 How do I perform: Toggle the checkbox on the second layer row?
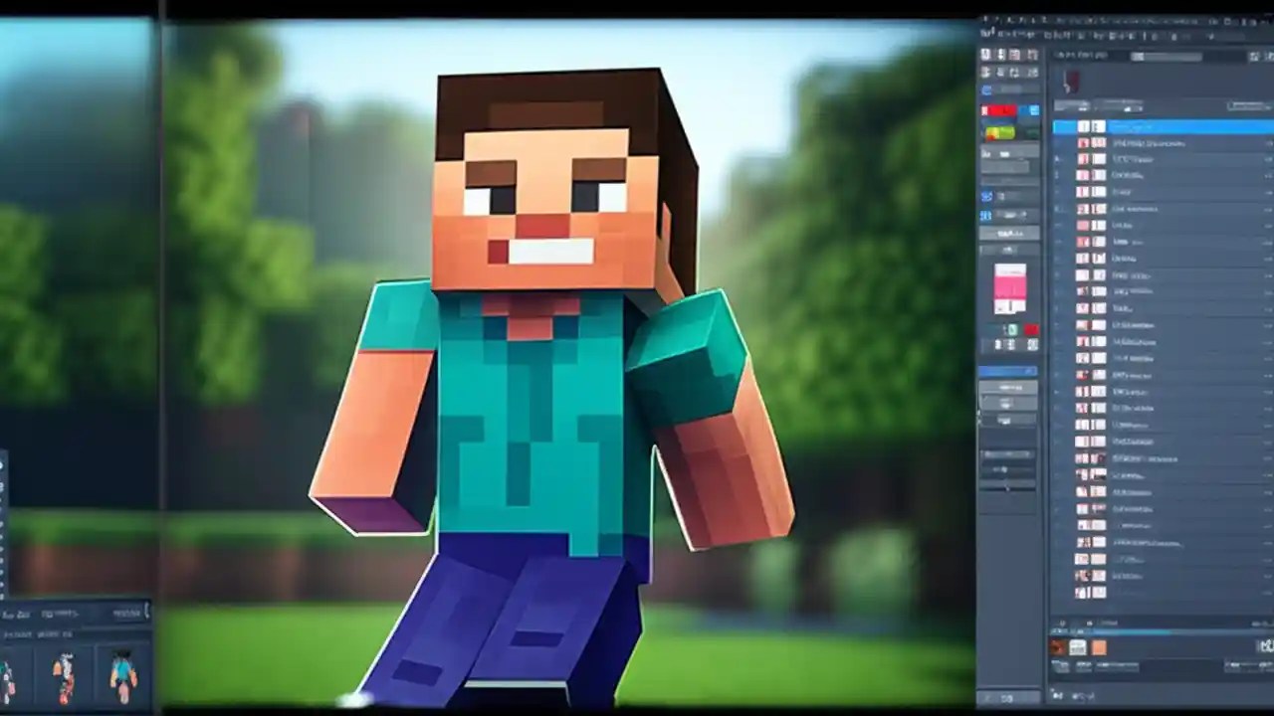(1083, 143)
